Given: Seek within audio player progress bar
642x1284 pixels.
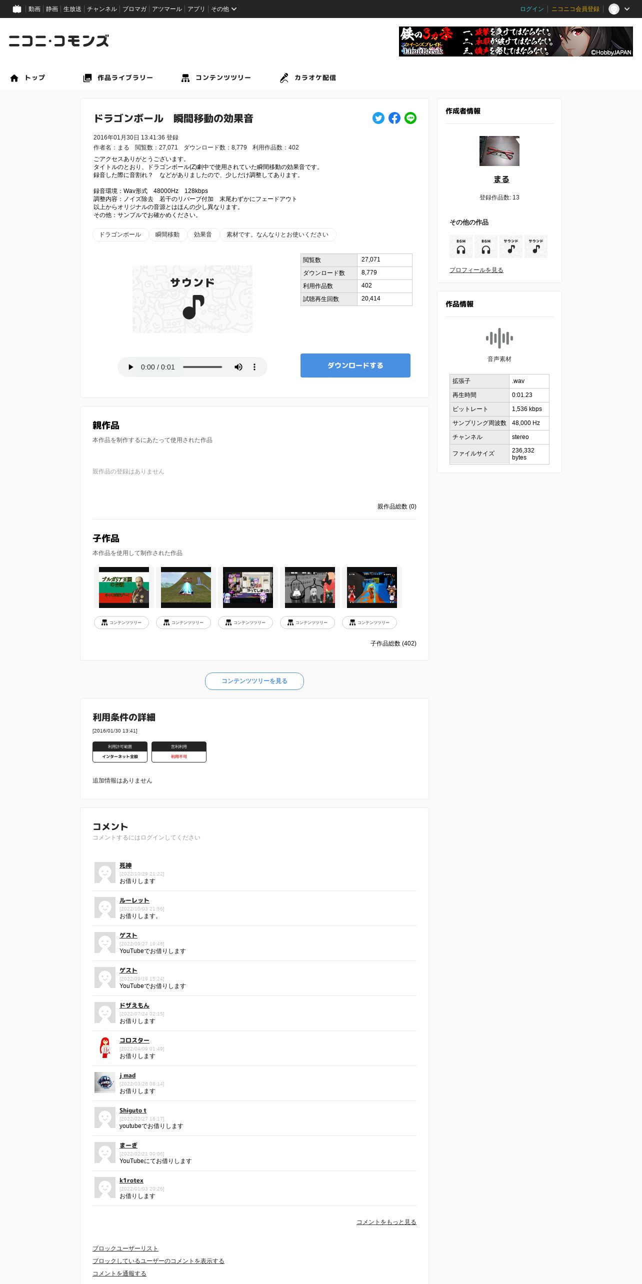Looking at the screenshot, I should click(202, 367).
